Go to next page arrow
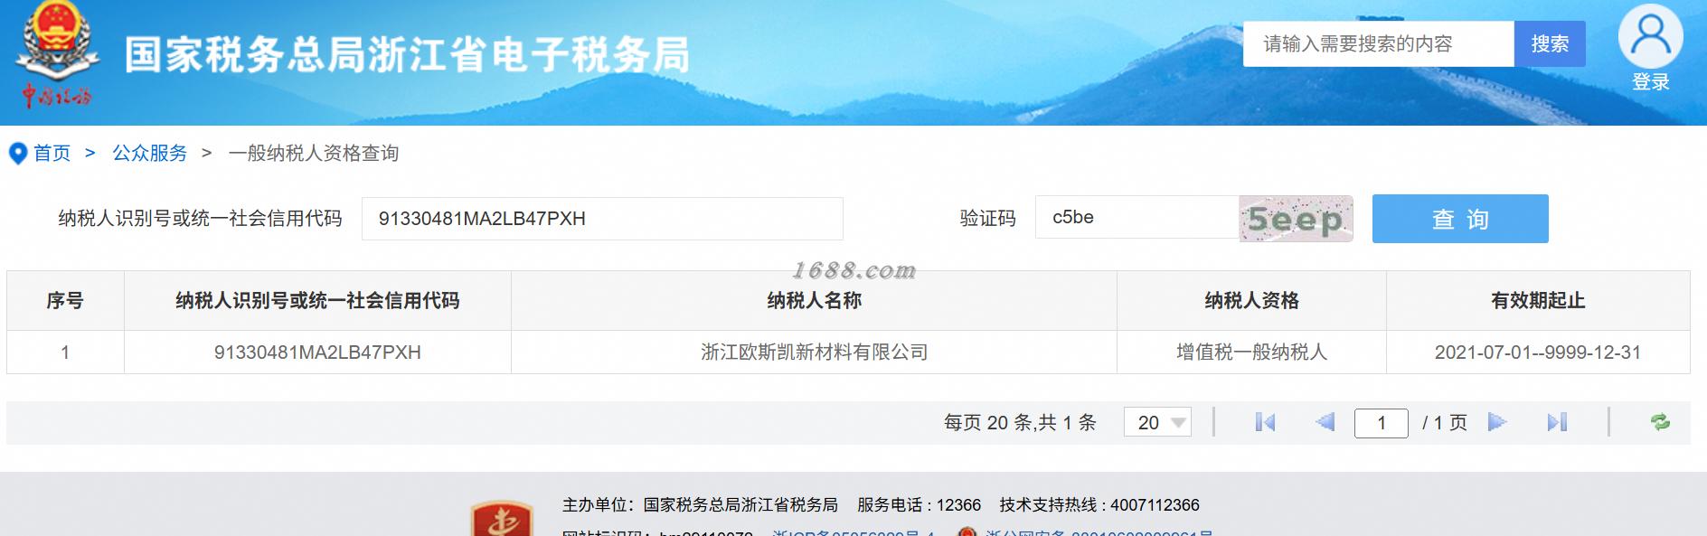 1497,422
